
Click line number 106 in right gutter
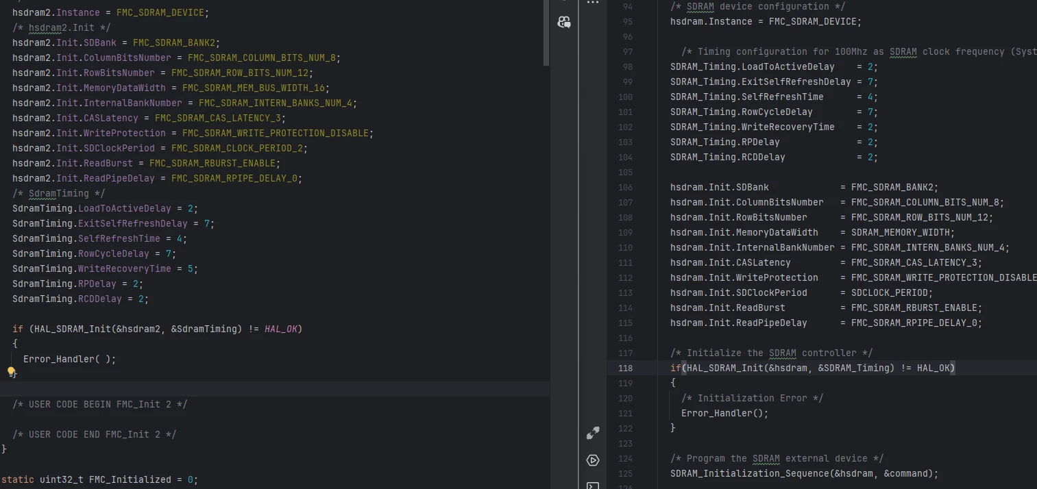(625, 187)
